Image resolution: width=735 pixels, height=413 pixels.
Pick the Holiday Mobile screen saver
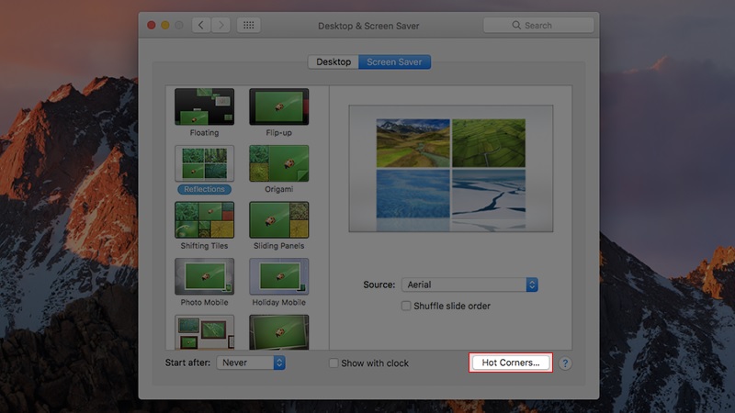pos(278,276)
